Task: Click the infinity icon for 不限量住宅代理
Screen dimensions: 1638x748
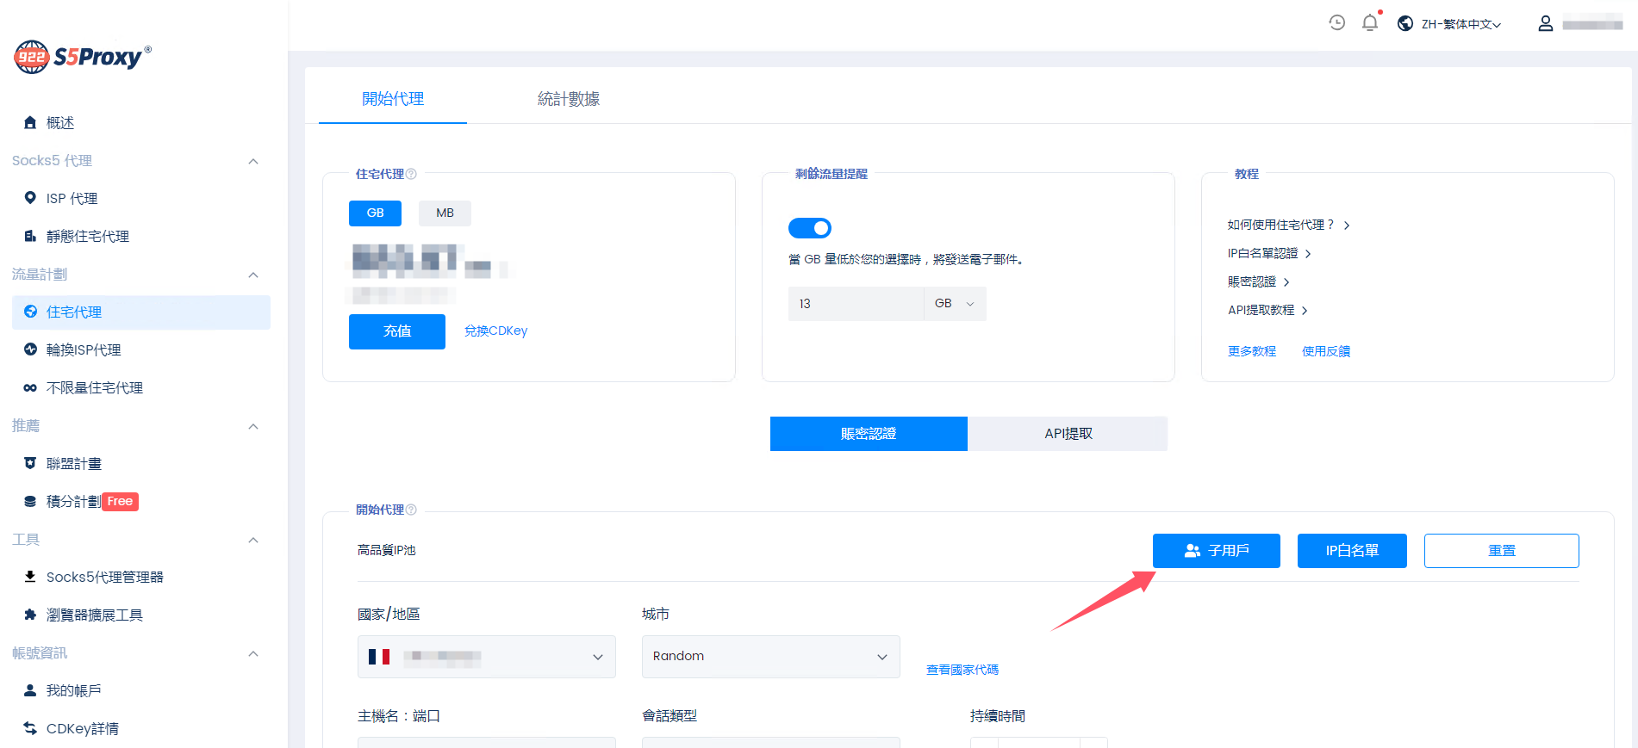Action: [30, 387]
